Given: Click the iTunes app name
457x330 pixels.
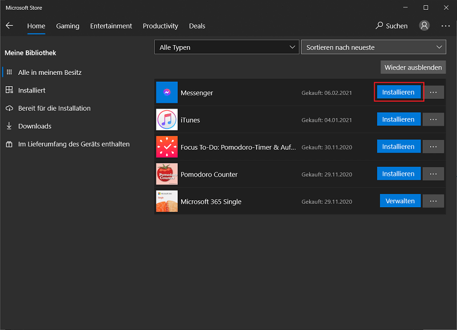Looking at the screenshot, I should click(x=190, y=120).
